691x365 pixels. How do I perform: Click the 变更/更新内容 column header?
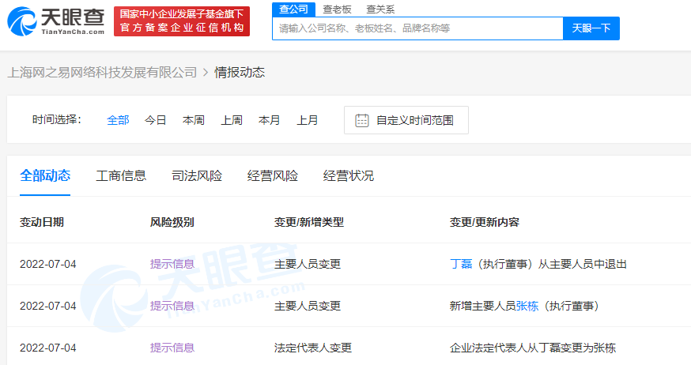coord(485,222)
